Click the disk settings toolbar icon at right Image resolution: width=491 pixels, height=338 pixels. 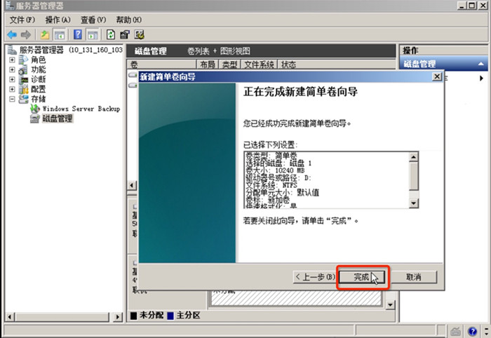click(x=140, y=34)
